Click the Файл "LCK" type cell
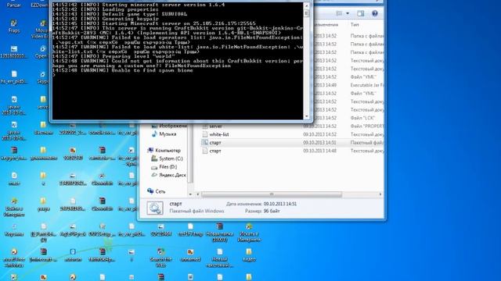The width and height of the screenshot is (501, 281). [362, 118]
